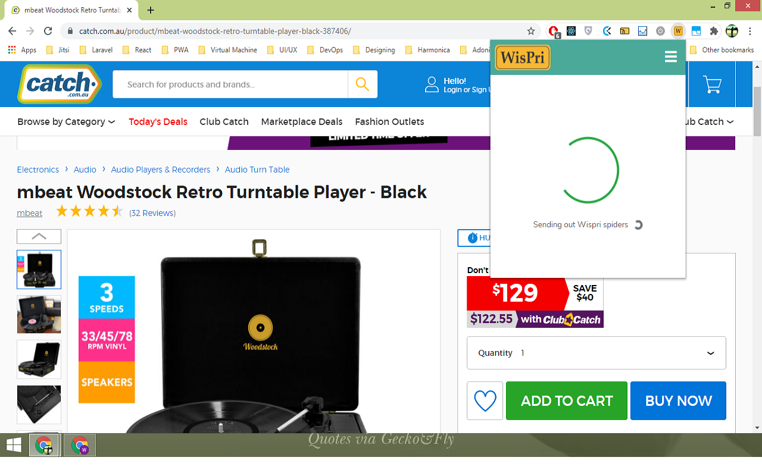The width and height of the screenshot is (762, 476).
Task: Open the Extensions puzzle piece menu
Action: click(x=714, y=31)
